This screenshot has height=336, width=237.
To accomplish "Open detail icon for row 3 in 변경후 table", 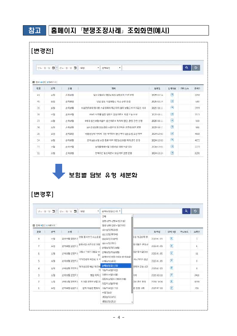I will pyautogui.click(x=171, y=275).
